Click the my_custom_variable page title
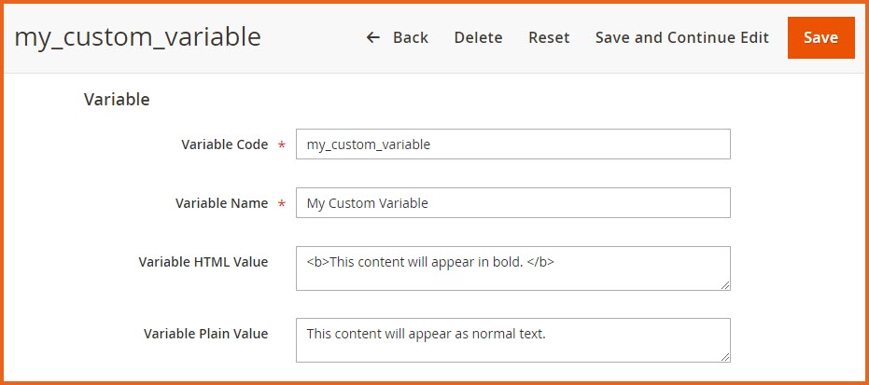The width and height of the screenshot is (869, 385). click(137, 37)
